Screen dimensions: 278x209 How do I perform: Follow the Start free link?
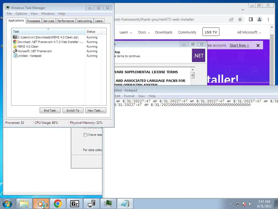click(x=239, y=45)
